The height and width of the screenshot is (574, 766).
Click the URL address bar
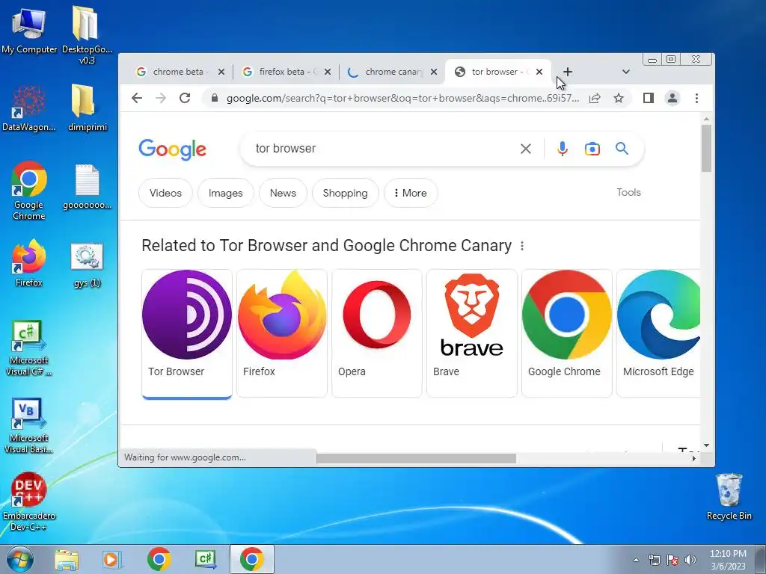click(402, 98)
